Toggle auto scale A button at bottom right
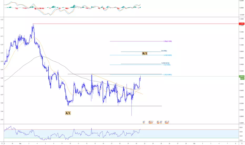The height and width of the screenshot is (145, 245). (242, 143)
